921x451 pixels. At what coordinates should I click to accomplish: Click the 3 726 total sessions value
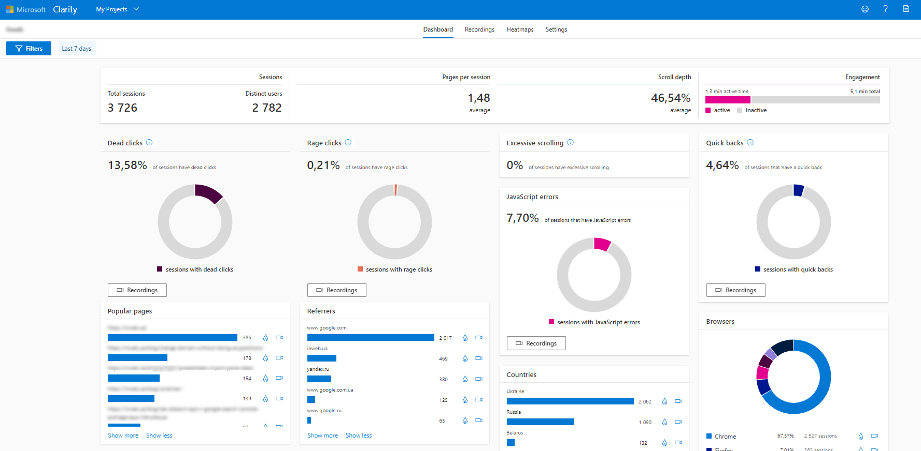[122, 108]
